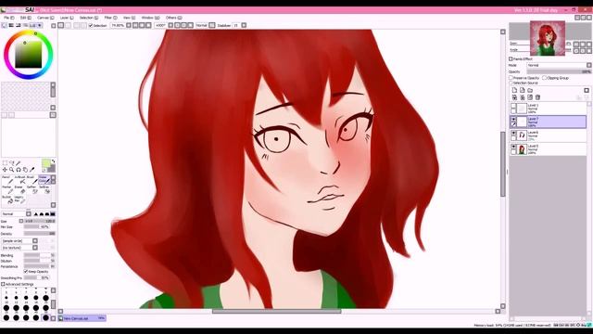
Task: Select the Lasso tool
Action: (12, 163)
